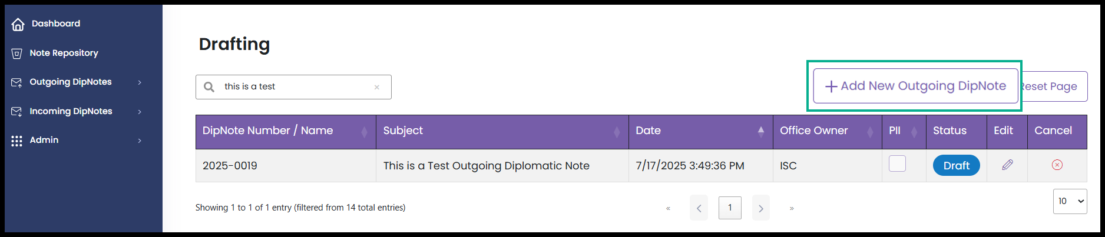This screenshot has width=1105, height=237.
Task: Click the pencil edit icon for 2025-0019
Action: point(1007,165)
